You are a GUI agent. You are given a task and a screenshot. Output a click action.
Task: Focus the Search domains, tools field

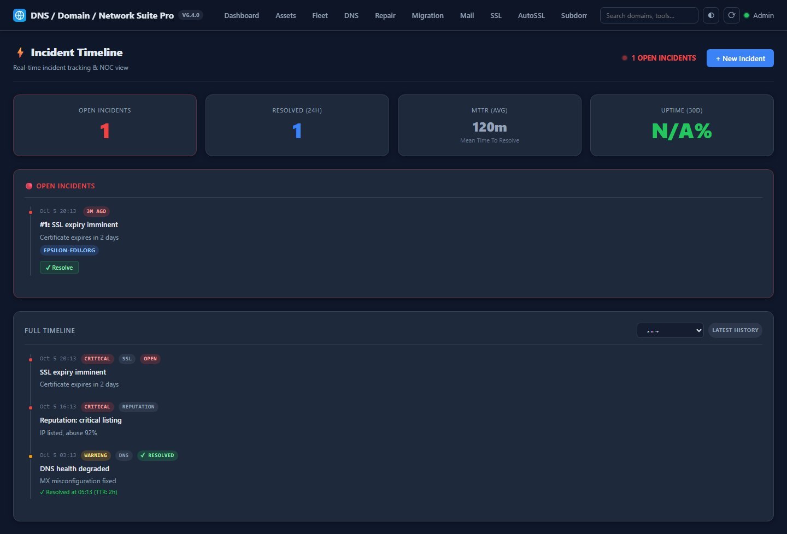(649, 15)
